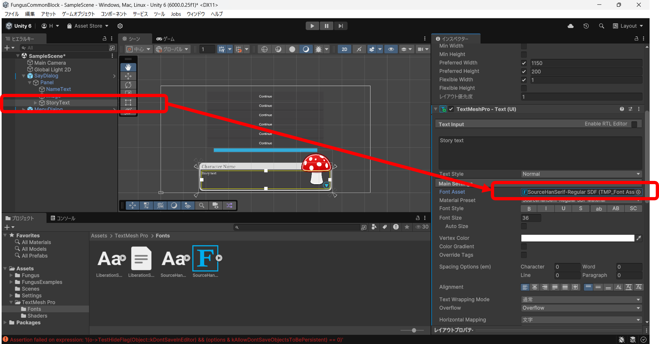Toggle 2D view mode in the Scene view

click(x=344, y=49)
